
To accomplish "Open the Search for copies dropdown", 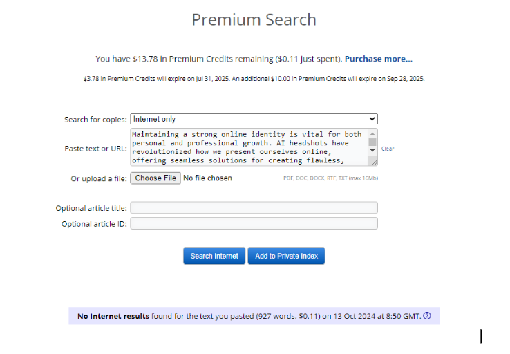I will tap(254, 119).
